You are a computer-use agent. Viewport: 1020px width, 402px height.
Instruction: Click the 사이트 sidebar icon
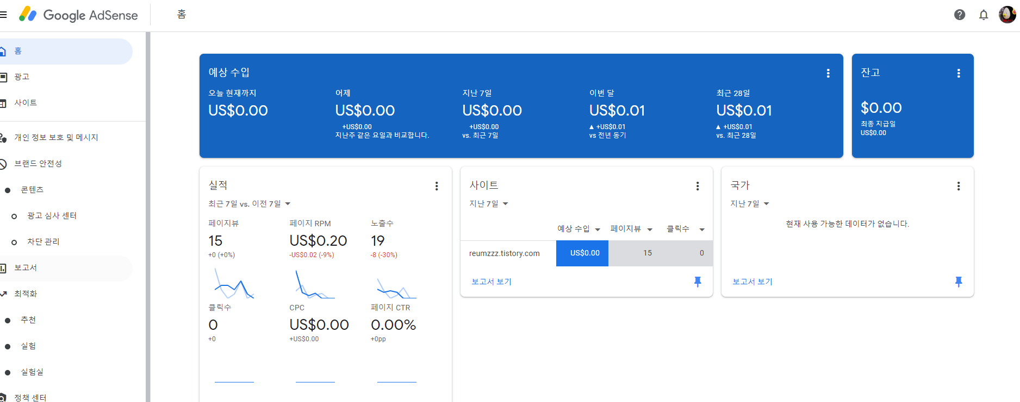pyautogui.click(x=3, y=103)
